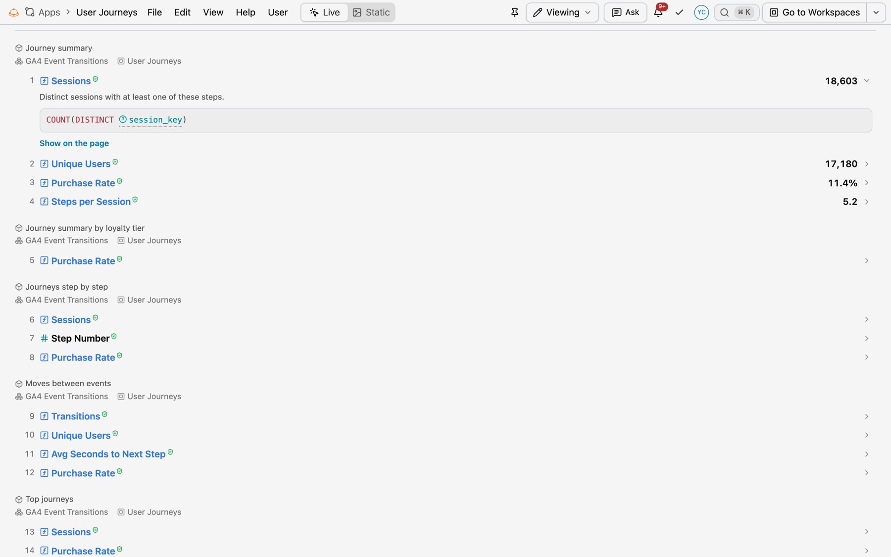Click the measure icon beside Avg Seconds to Next Step

tap(44, 454)
